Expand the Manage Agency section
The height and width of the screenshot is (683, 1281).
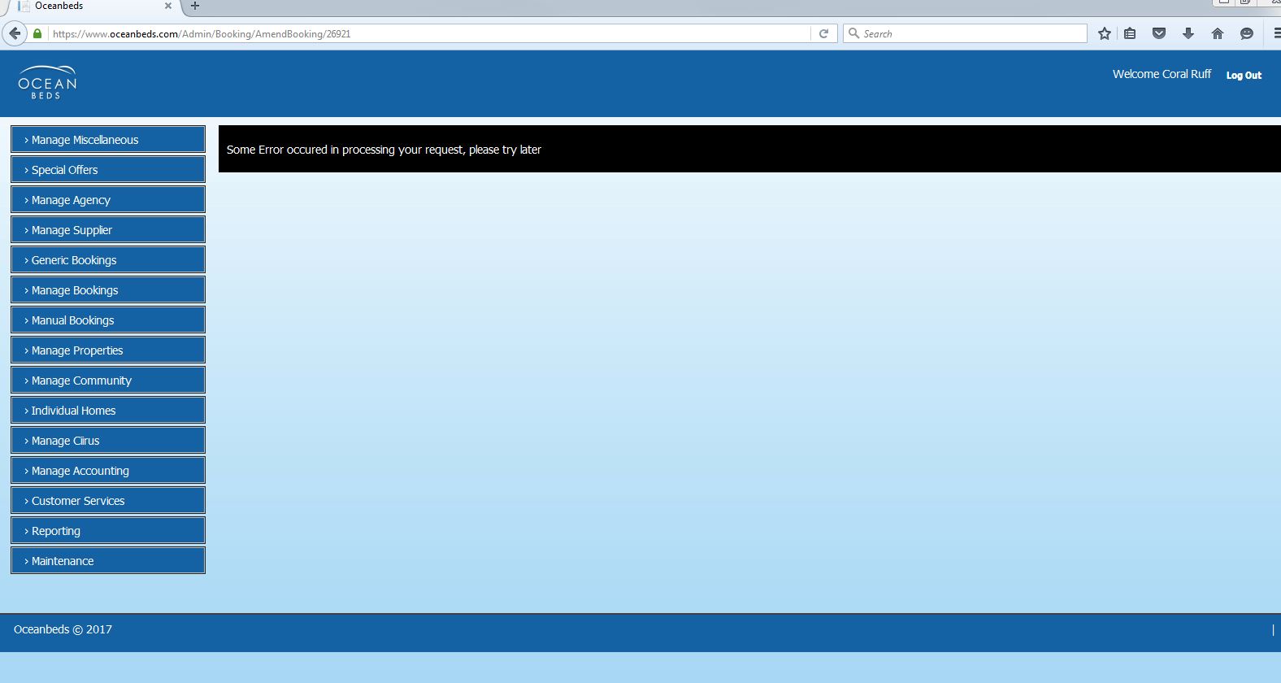[108, 199]
